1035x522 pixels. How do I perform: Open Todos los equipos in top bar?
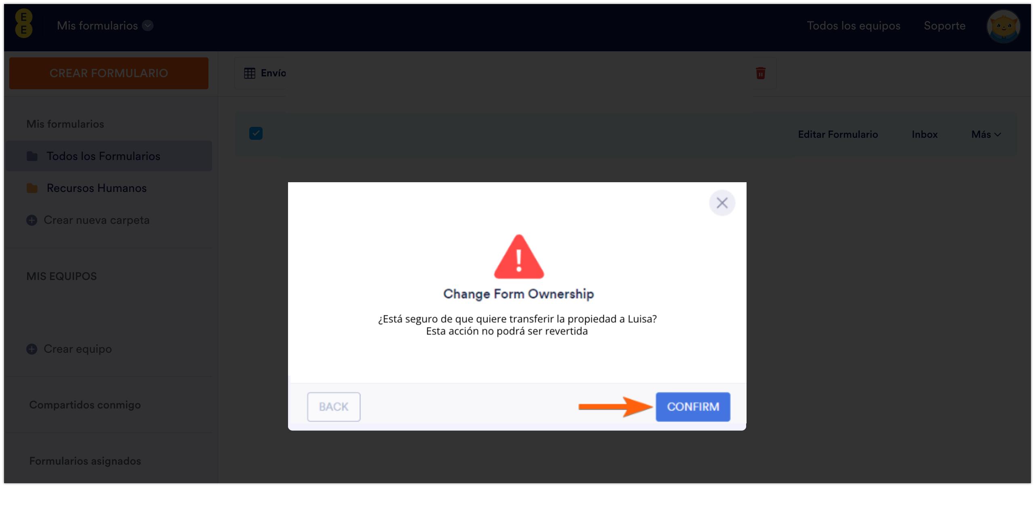853,25
